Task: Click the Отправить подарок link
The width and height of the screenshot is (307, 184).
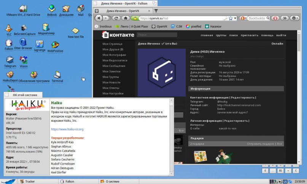Action: tap(261, 144)
